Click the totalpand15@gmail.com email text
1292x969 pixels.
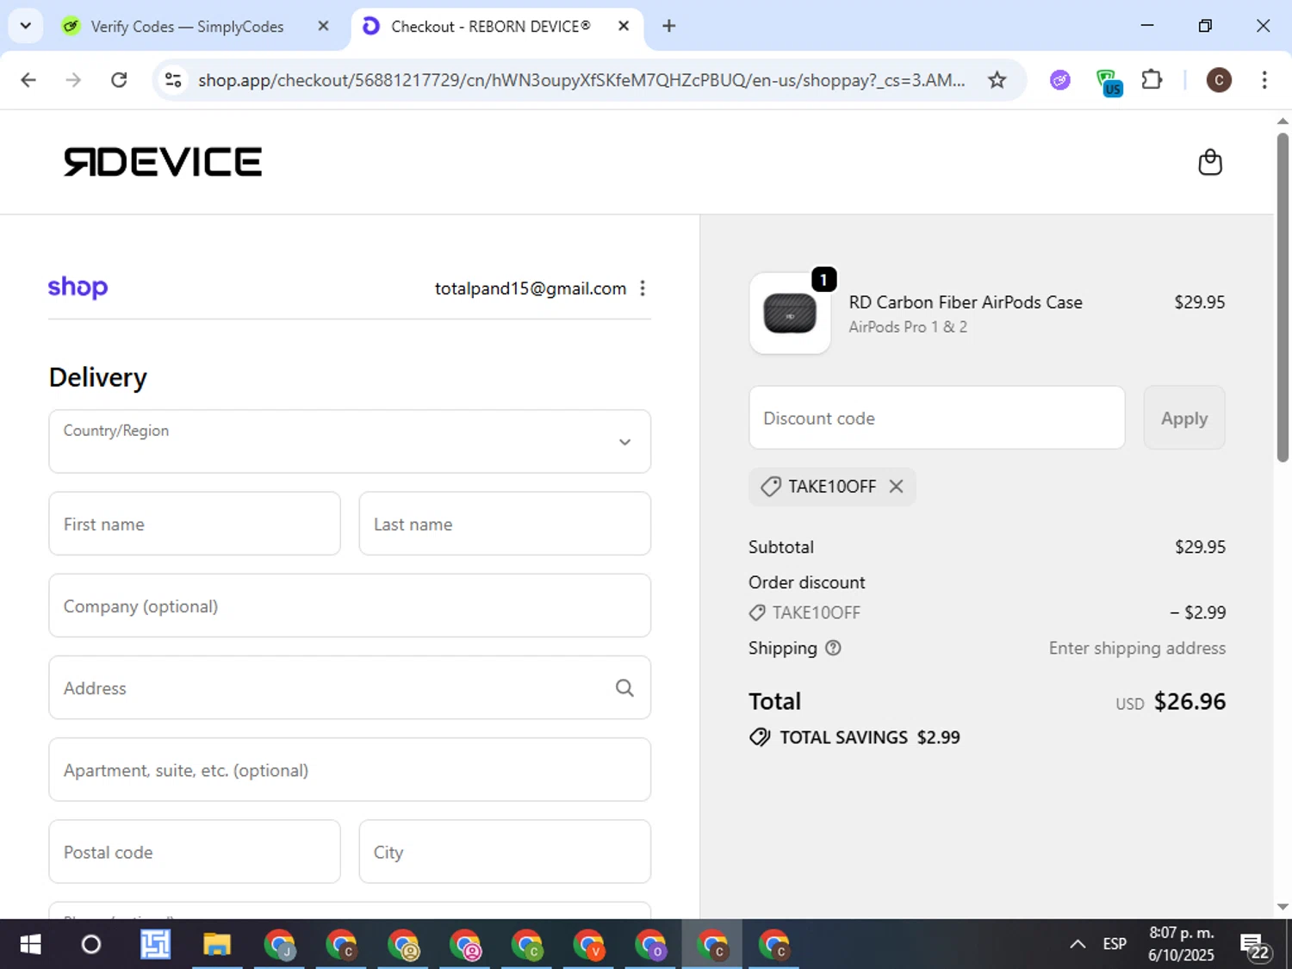click(x=531, y=289)
